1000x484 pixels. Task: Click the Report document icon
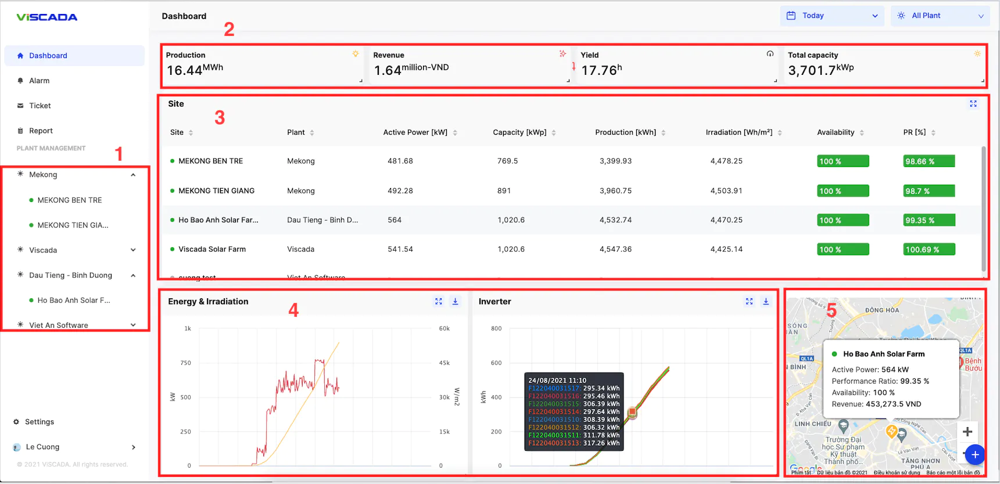pos(20,131)
